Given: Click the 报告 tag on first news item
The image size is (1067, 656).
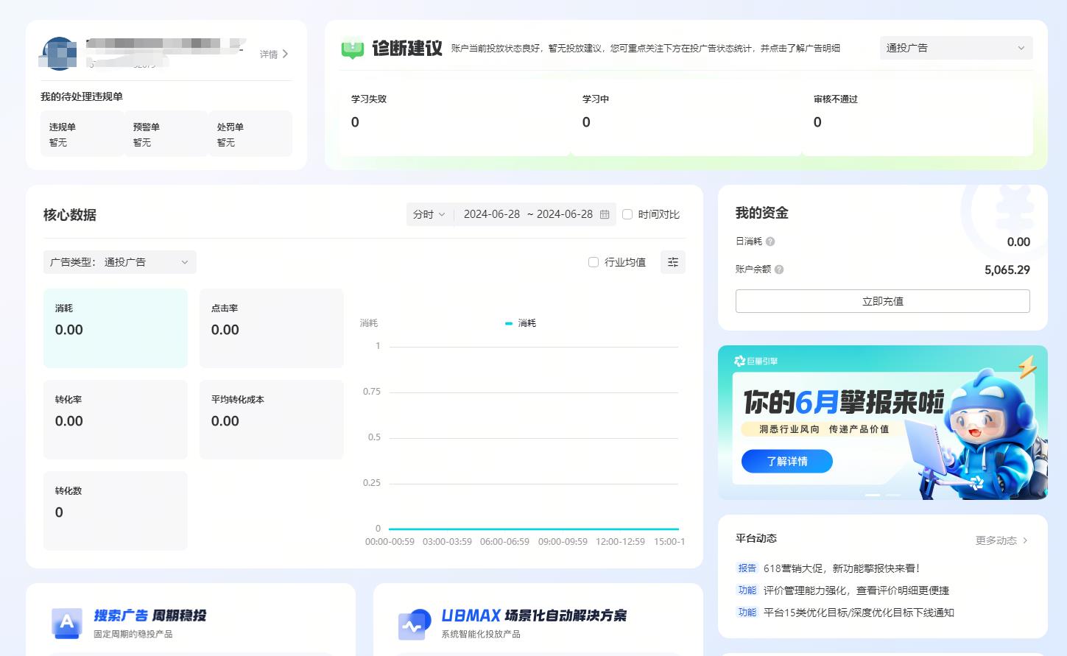Looking at the screenshot, I should click(747, 568).
